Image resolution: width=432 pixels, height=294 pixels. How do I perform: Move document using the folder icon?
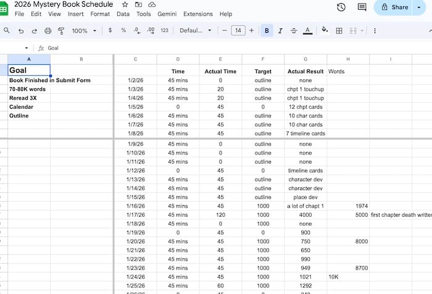[138, 4]
